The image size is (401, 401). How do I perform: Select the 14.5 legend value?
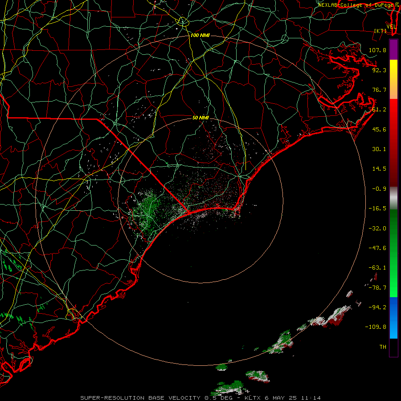(379, 169)
